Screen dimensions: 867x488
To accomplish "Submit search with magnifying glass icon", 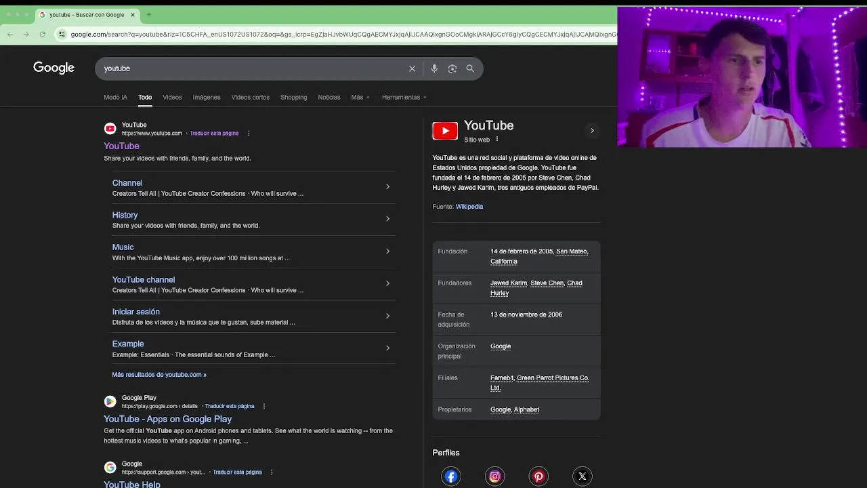I will 470,68.
